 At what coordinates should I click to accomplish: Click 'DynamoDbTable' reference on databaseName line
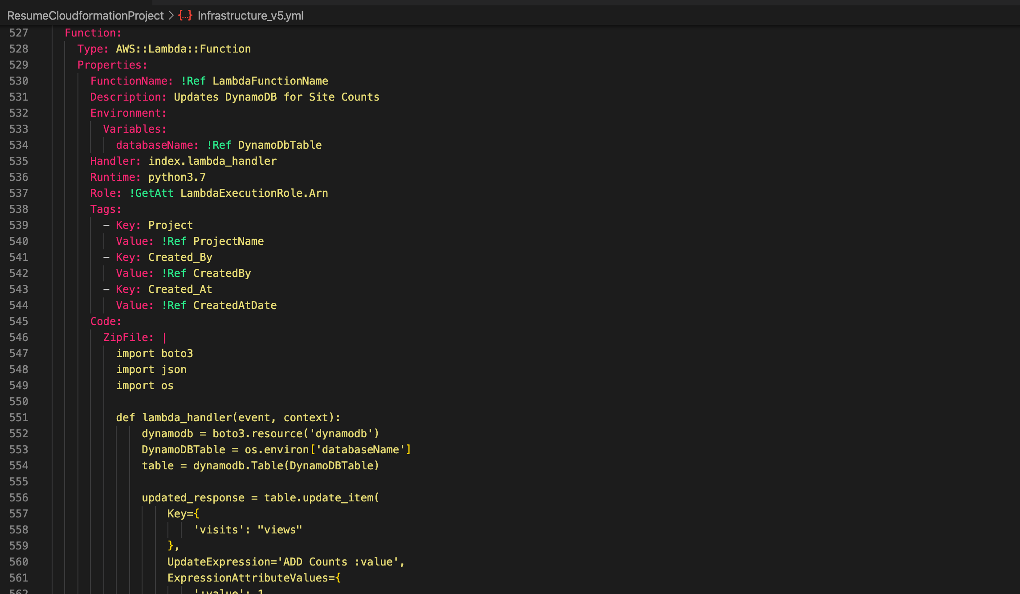280,145
